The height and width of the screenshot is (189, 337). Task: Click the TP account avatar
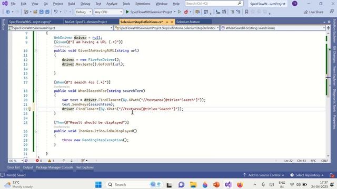click(295, 4)
